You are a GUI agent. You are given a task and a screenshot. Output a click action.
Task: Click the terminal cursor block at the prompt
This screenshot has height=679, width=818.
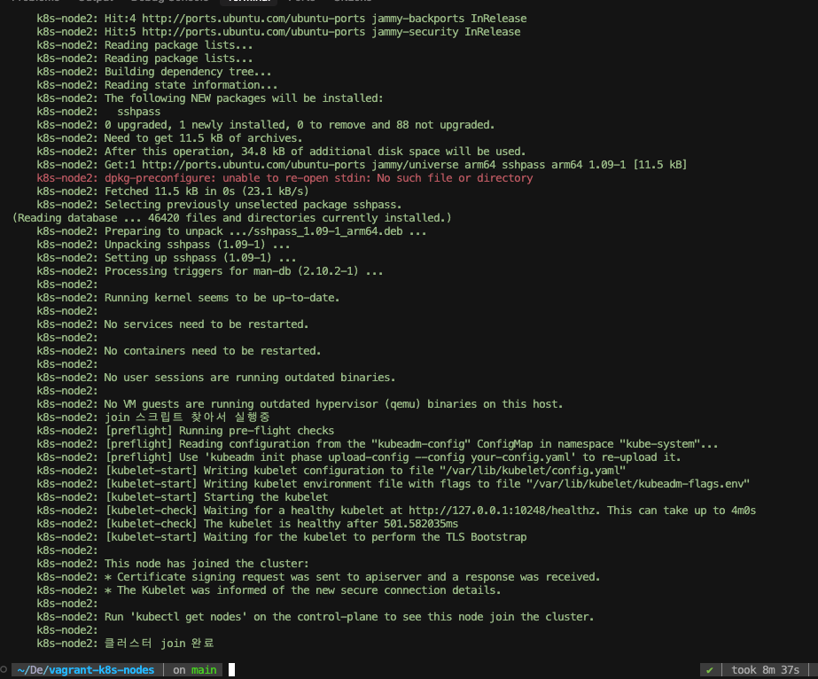click(231, 669)
